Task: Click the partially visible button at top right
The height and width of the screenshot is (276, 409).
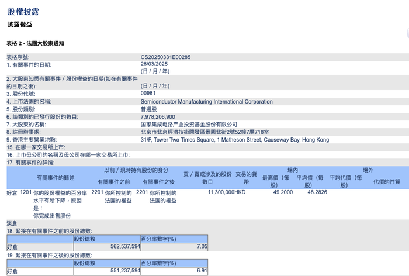Action: 408,33
